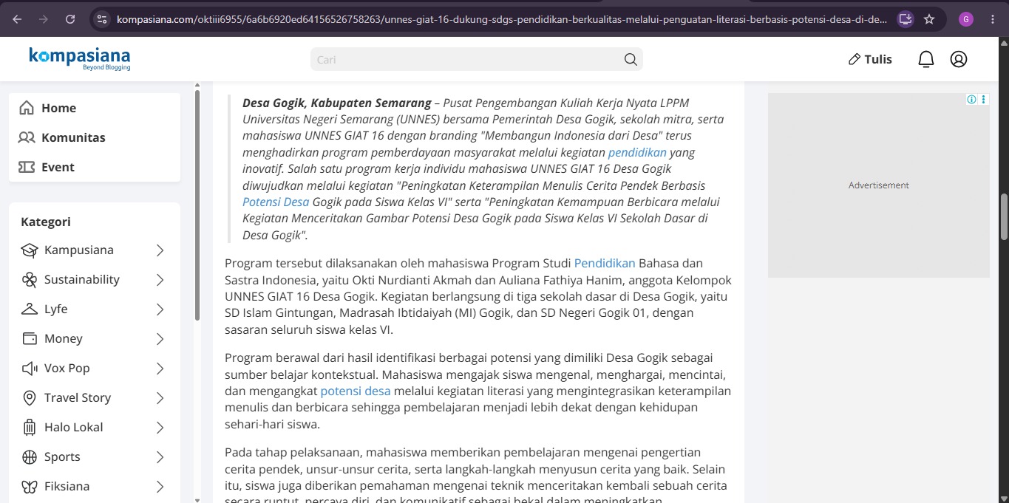Select the Money category label

64,339
